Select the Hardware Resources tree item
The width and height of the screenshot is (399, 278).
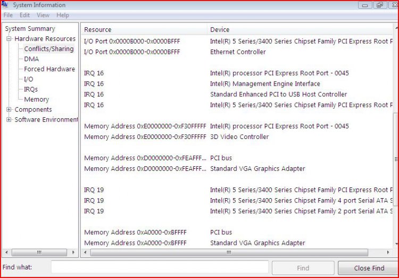(x=45, y=39)
